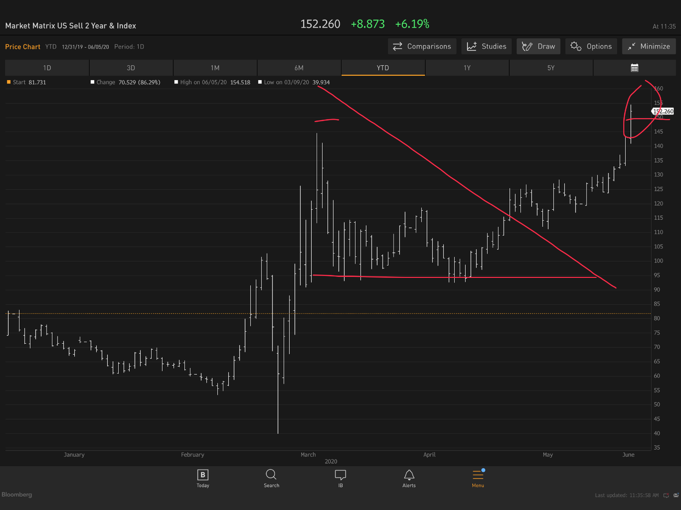
Task: Click the orange Start series color square
Action: 9,82
